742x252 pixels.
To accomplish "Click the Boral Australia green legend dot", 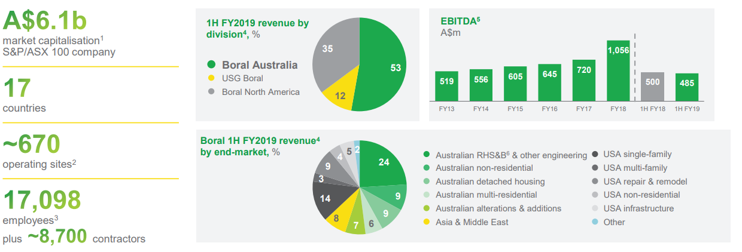I will tap(211, 65).
